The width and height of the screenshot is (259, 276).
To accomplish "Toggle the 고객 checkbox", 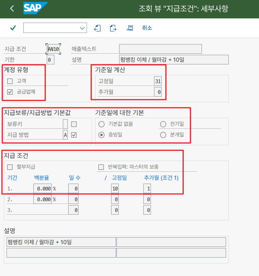I will coord(10,81).
